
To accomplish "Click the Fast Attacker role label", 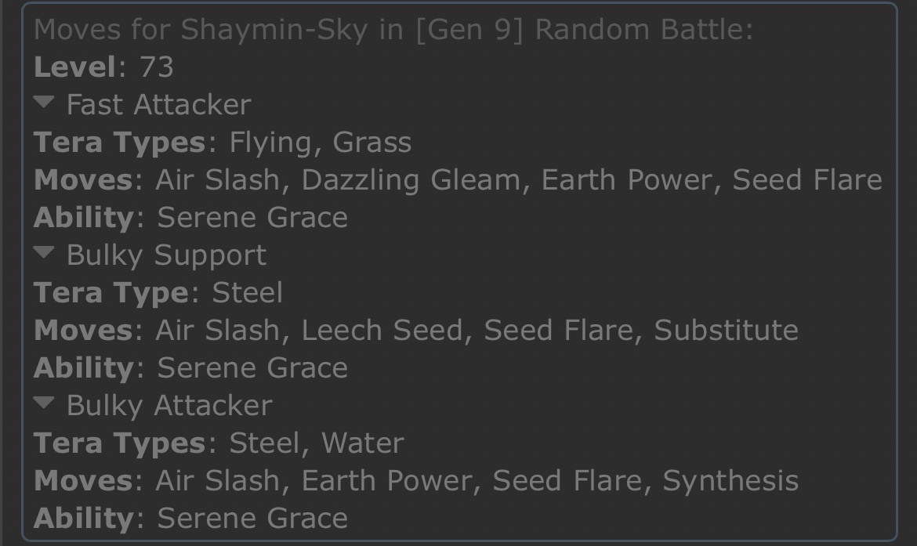I will [158, 104].
